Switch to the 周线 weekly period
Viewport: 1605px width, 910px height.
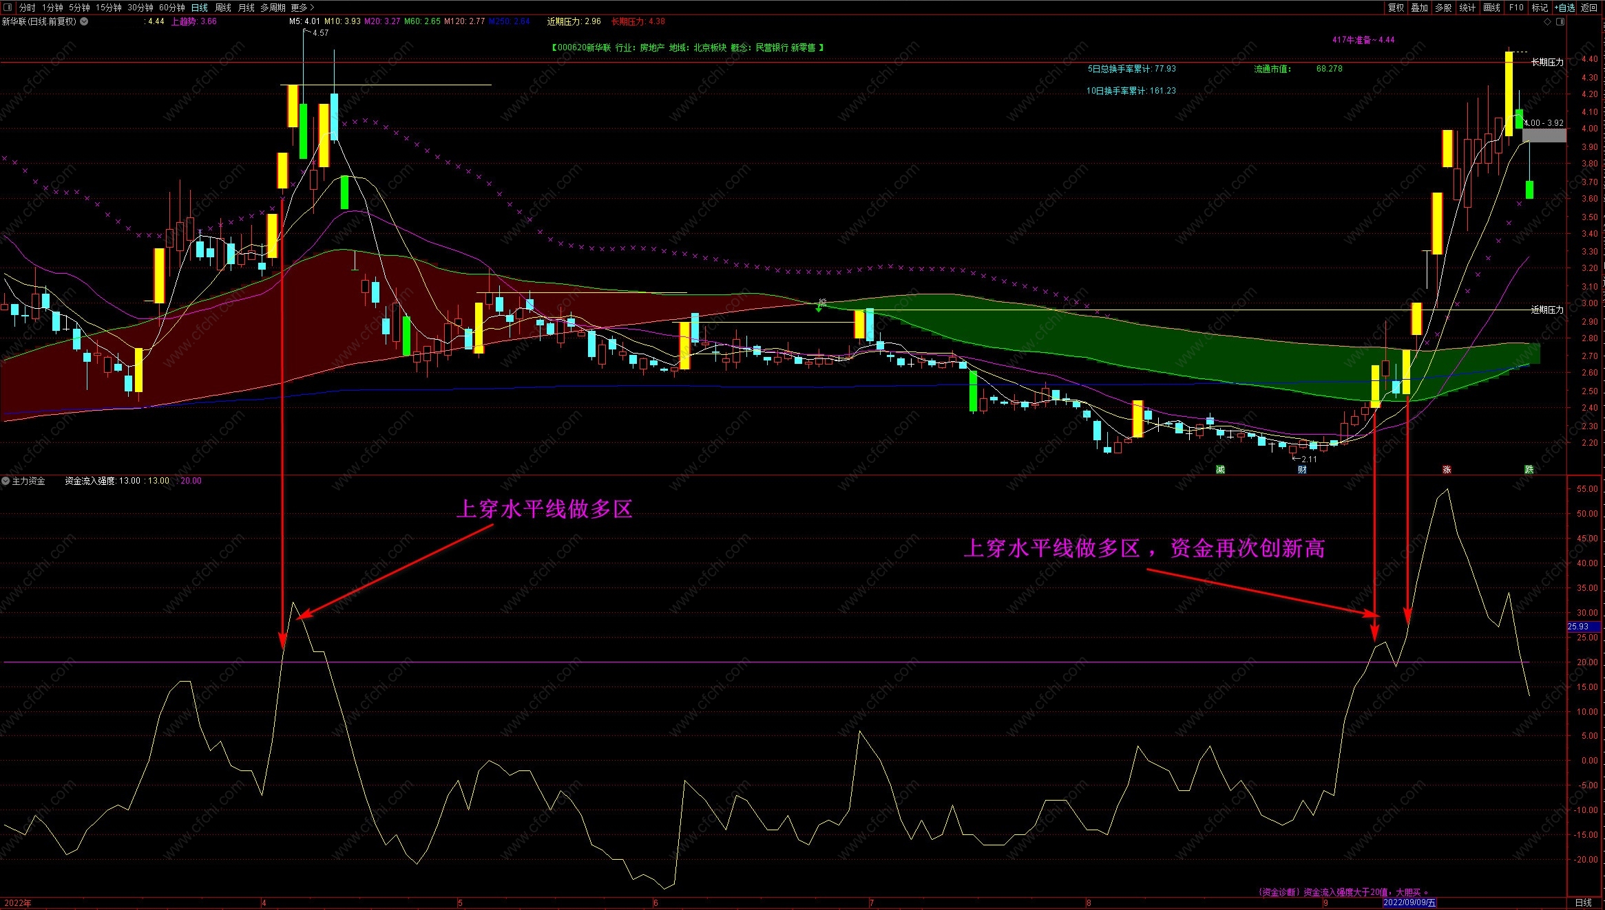click(x=223, y=8)
